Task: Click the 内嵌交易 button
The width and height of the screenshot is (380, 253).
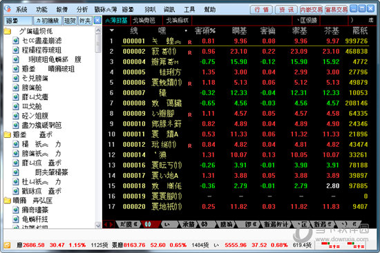Action: [311, 10]
